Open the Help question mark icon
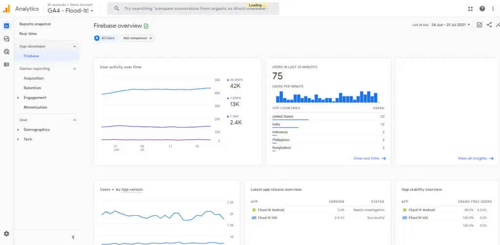 482,9
